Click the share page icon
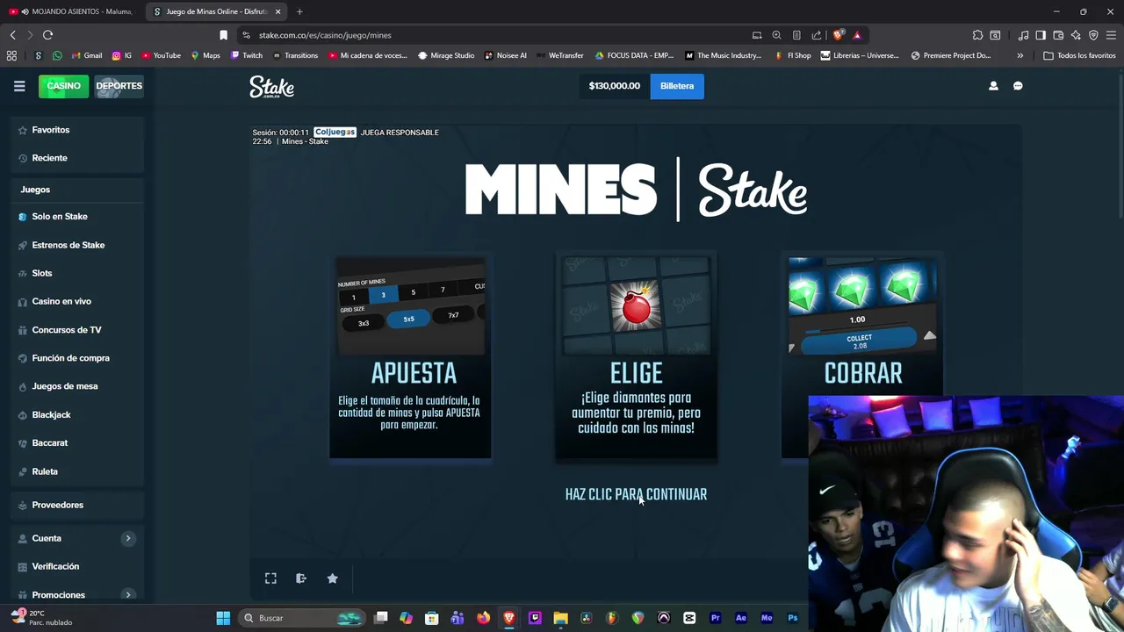 (817, 35)
